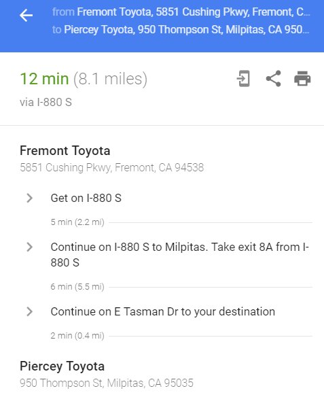
Task: Click the 12 min route summary
Action: [84, 79]
